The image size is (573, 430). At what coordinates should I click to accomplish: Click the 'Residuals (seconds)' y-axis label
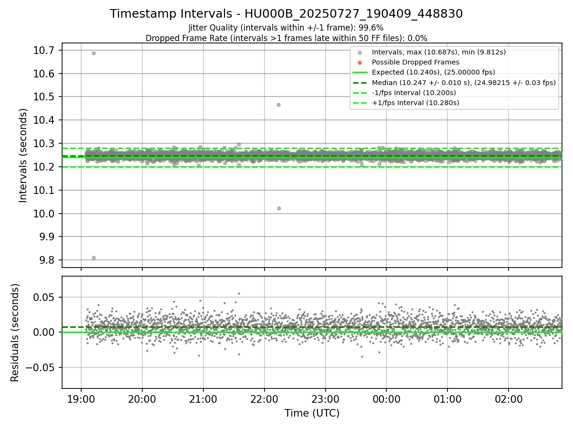tap(15, 333)
